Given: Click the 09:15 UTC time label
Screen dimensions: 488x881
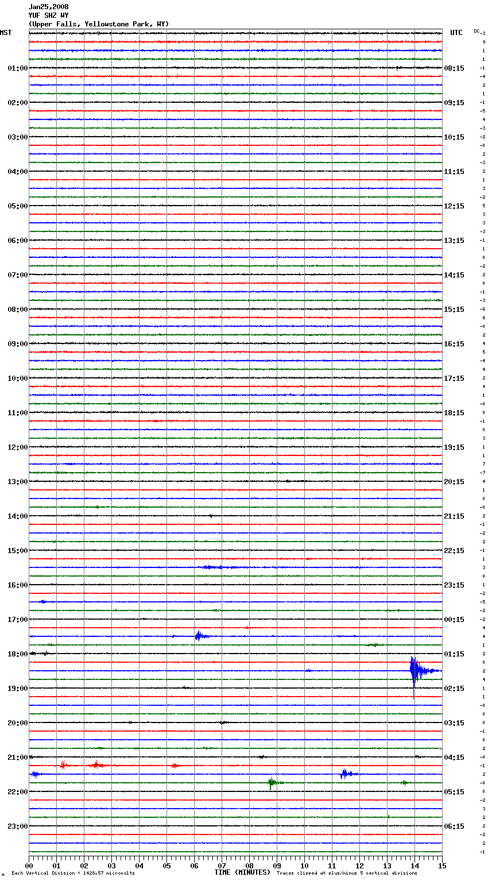Looking at the screenshot, I should [454, 103].
